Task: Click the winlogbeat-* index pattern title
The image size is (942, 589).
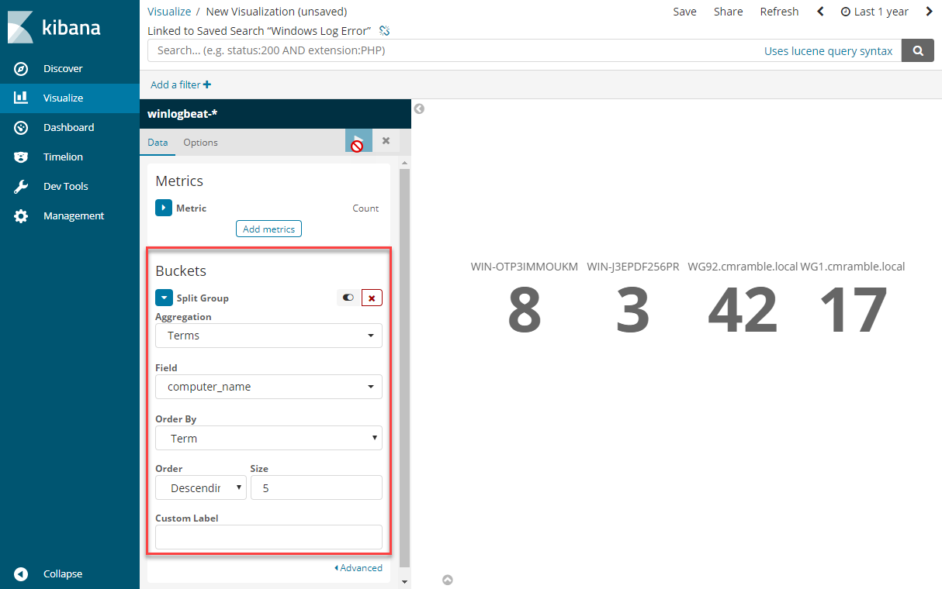Action: [x=182, y=114]
